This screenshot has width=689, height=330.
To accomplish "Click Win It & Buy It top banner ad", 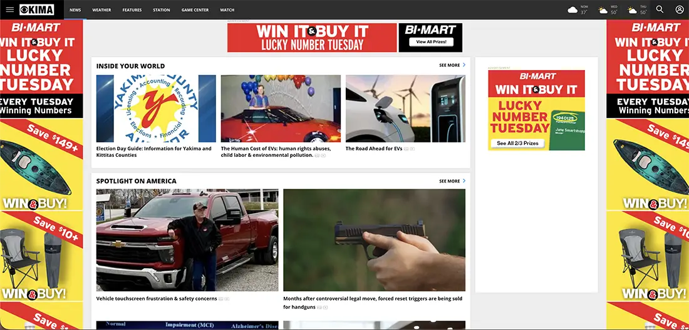I will coord(344,37).
